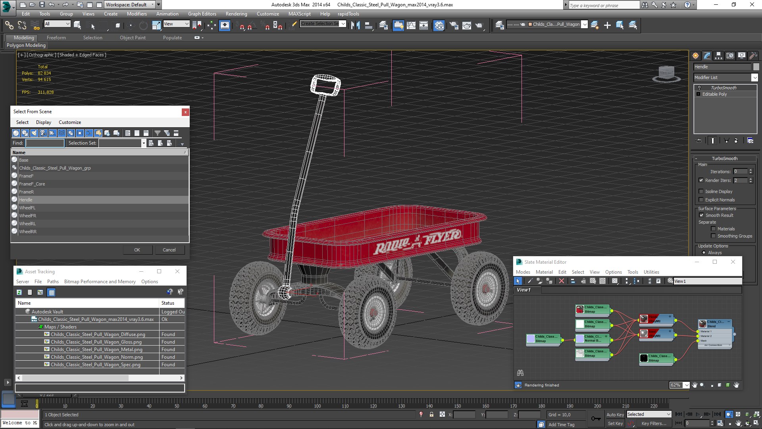The width and height of the screenshot is (762, 429).
Task: Click the Slate Editor pick material eyedropper
Action: point(529,281)
